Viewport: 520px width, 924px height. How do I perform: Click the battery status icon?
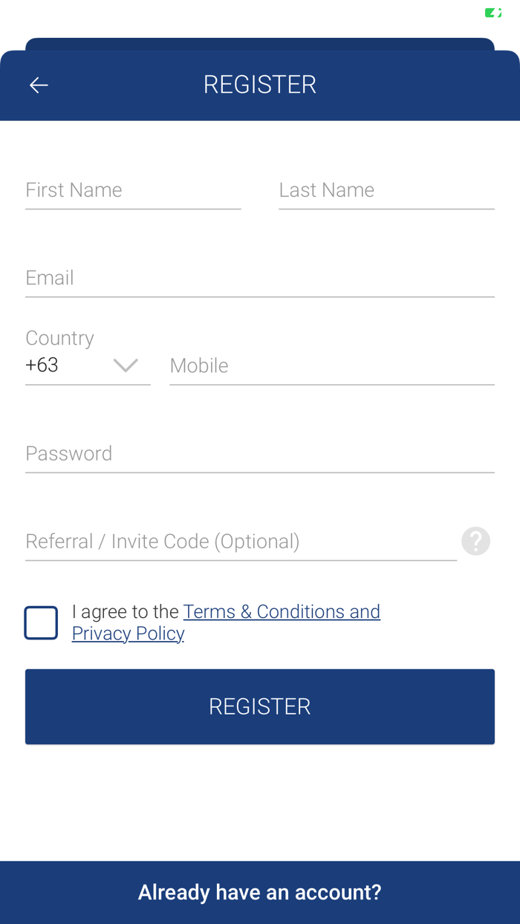tap(493, 13)
